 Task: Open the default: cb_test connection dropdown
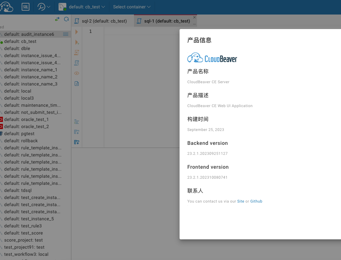pos(82,6)
